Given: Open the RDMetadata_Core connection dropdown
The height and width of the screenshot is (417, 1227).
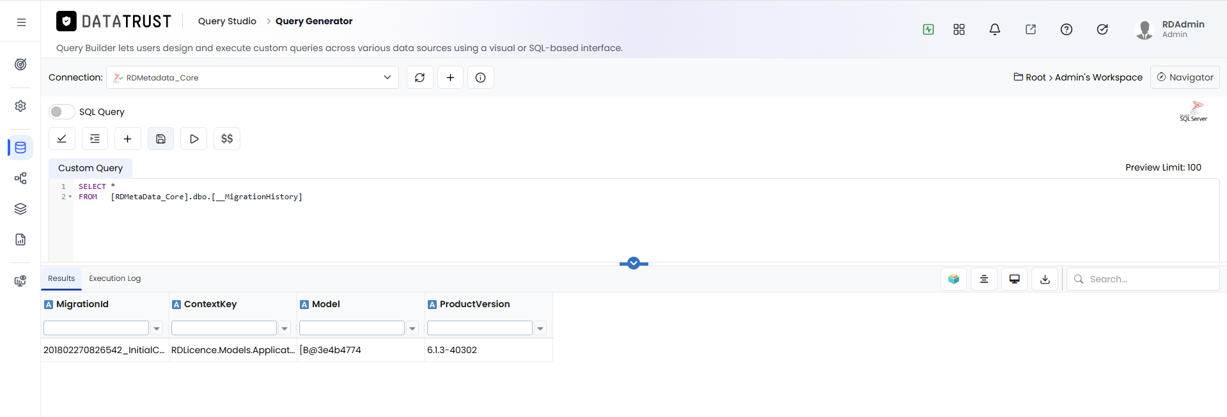Looking at the screenshot, I should click(253, 77).
